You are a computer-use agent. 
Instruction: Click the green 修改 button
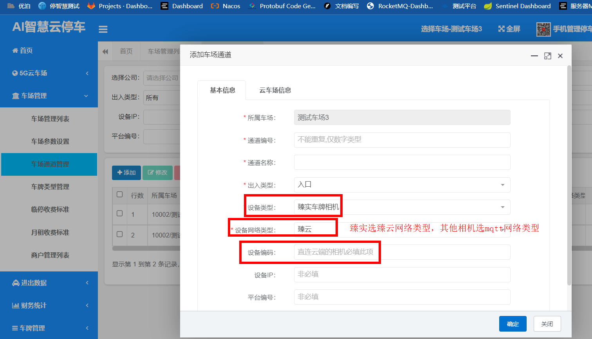[157, 173]
